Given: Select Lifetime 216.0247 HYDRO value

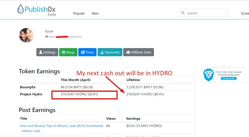Looking at the screenshot, I should point(145,94).
